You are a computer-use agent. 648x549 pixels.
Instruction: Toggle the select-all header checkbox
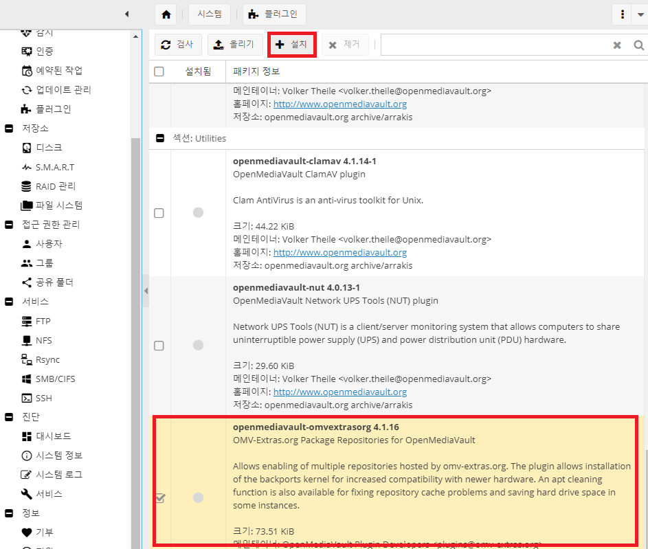click(x=159, y=71)
